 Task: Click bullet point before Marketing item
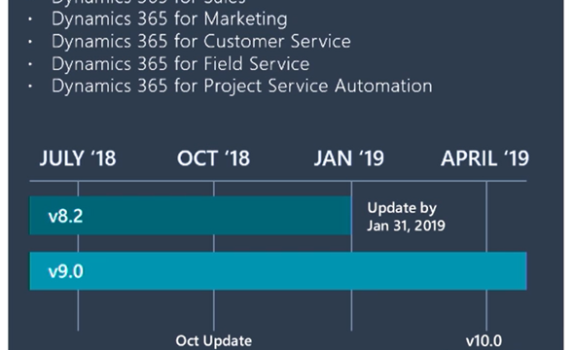tap(30, 19)
